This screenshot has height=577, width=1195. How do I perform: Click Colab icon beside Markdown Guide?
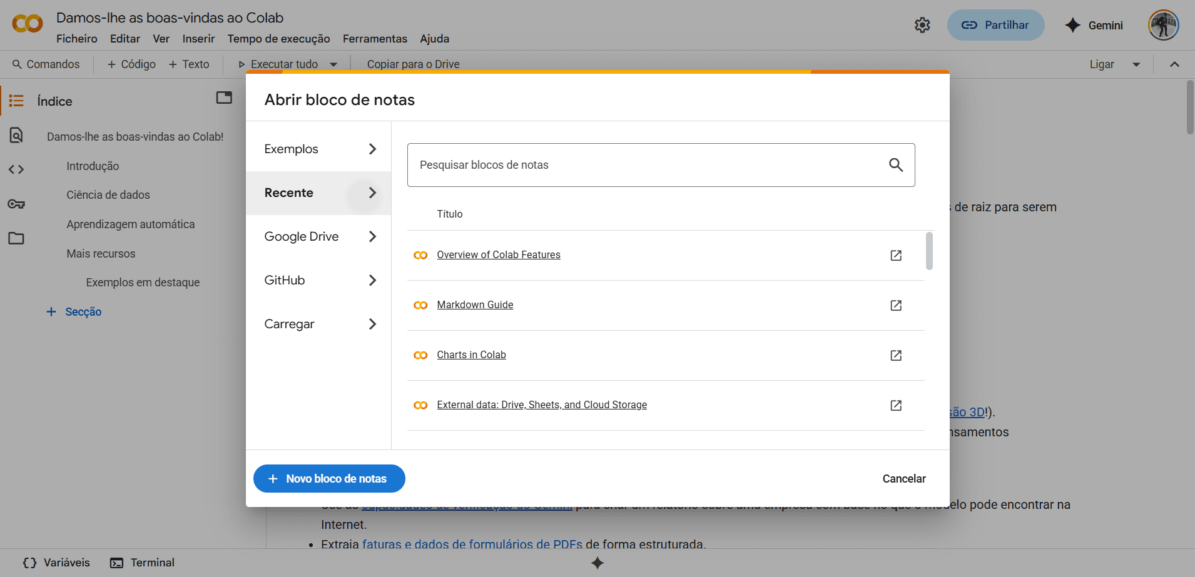[x=420, y=305]
